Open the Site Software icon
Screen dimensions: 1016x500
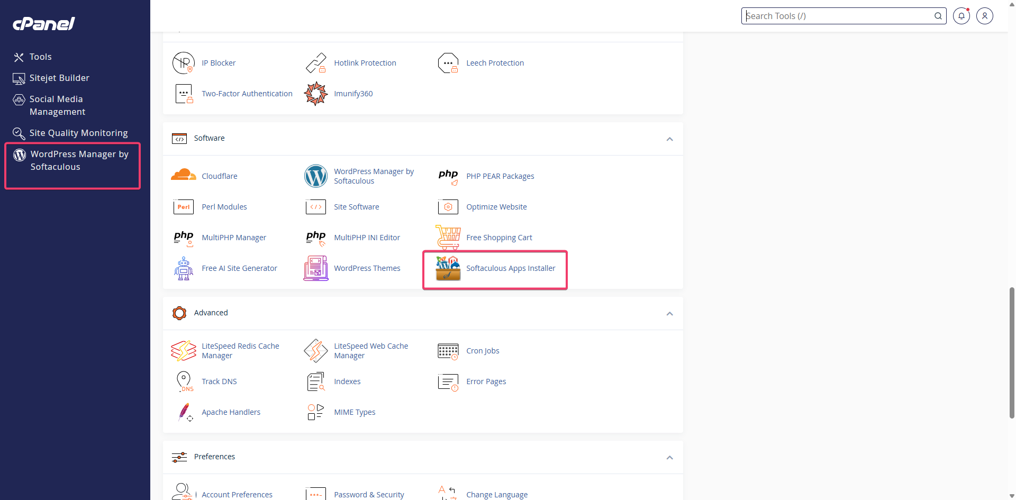point(316,207)
